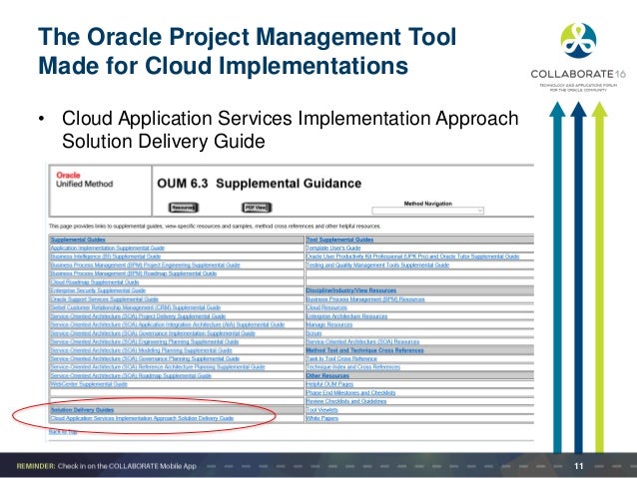Click the Supplemental Guides heading link
This screenshot has height=478, width=637.
tap(78, 239)
